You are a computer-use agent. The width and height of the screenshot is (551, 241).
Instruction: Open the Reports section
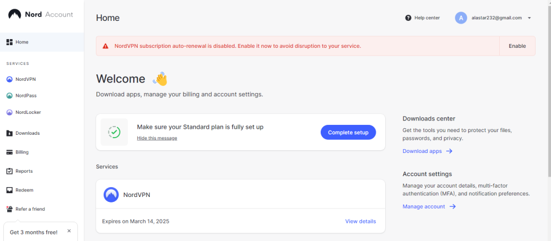point(24,171)
